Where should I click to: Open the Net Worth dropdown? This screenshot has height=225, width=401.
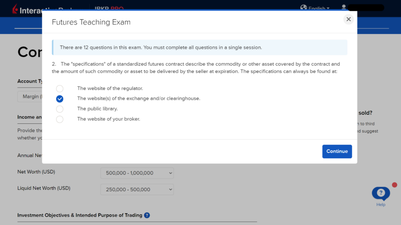point(137,173)
